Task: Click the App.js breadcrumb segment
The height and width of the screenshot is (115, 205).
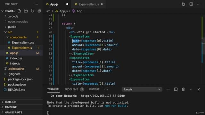Action: click(63, 11)
